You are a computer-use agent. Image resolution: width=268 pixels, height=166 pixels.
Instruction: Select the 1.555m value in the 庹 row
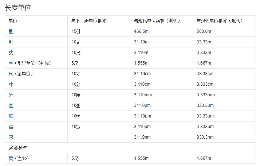tap(141, 158)
